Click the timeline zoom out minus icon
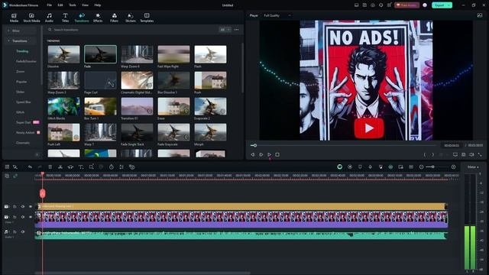The width and height of the screenshot is (489, 275). click(421, 167)
